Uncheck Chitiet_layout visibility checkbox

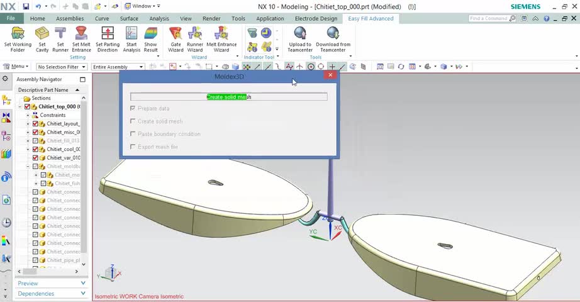35,123
